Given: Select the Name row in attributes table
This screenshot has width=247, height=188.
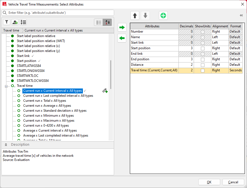Looking at the screenshot, I should click(x=186, y=37).
